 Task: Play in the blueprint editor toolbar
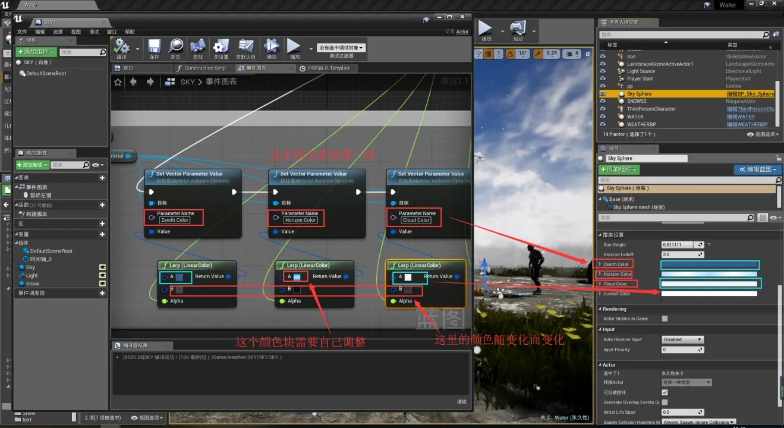pyautogui.click(x=294, y=48)
